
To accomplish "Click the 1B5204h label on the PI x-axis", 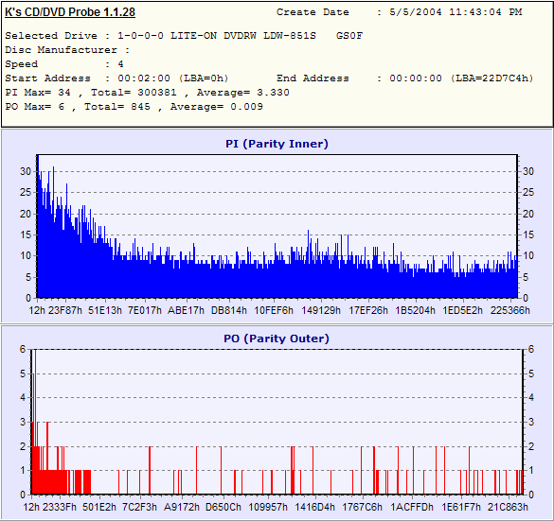I will click(x=415, y=310).
